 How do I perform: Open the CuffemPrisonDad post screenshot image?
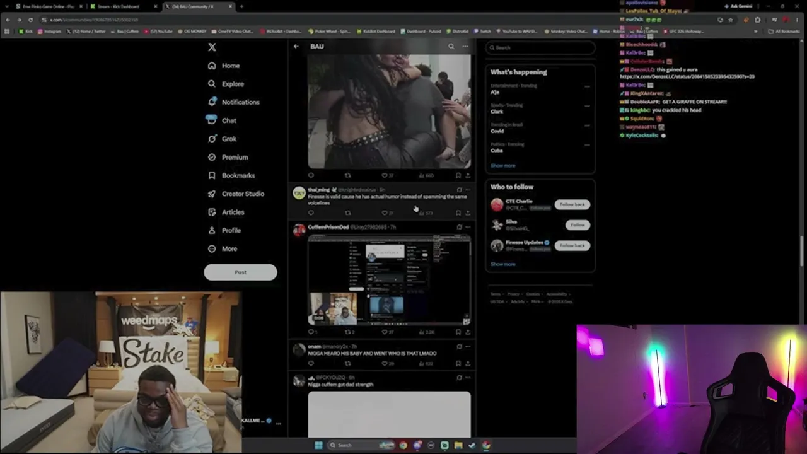click(x=389, y=281)
